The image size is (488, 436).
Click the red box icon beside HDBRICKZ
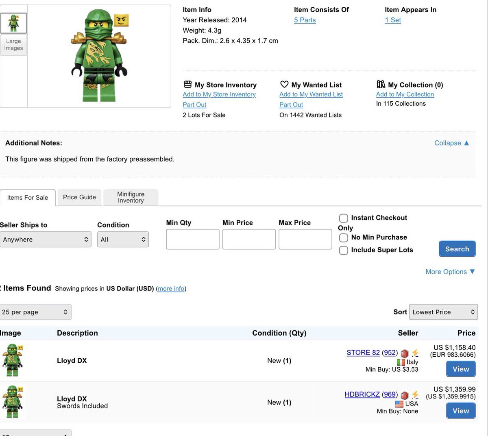(x=405, y=395)
